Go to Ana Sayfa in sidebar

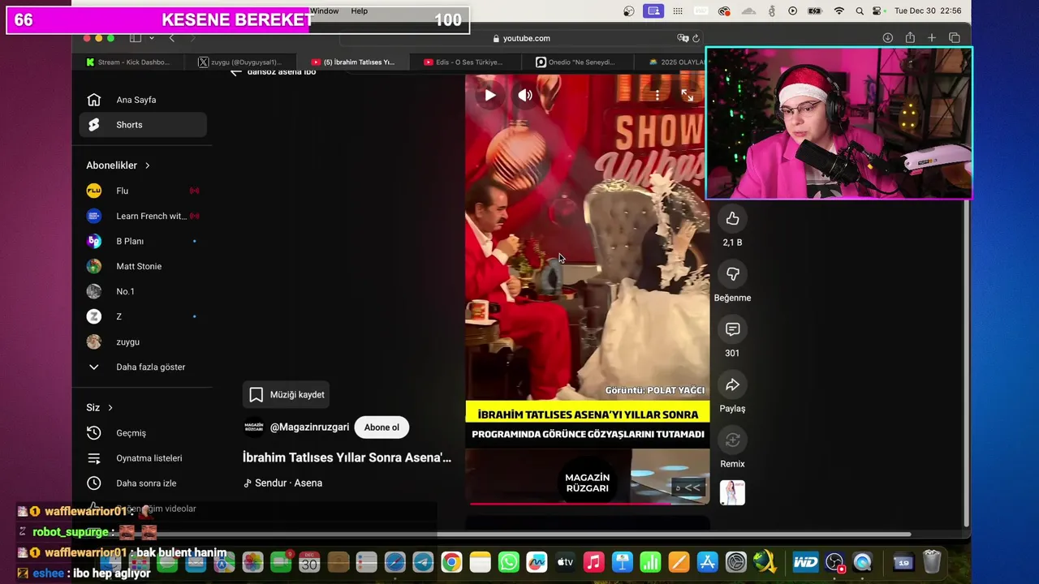pos(143,100)
